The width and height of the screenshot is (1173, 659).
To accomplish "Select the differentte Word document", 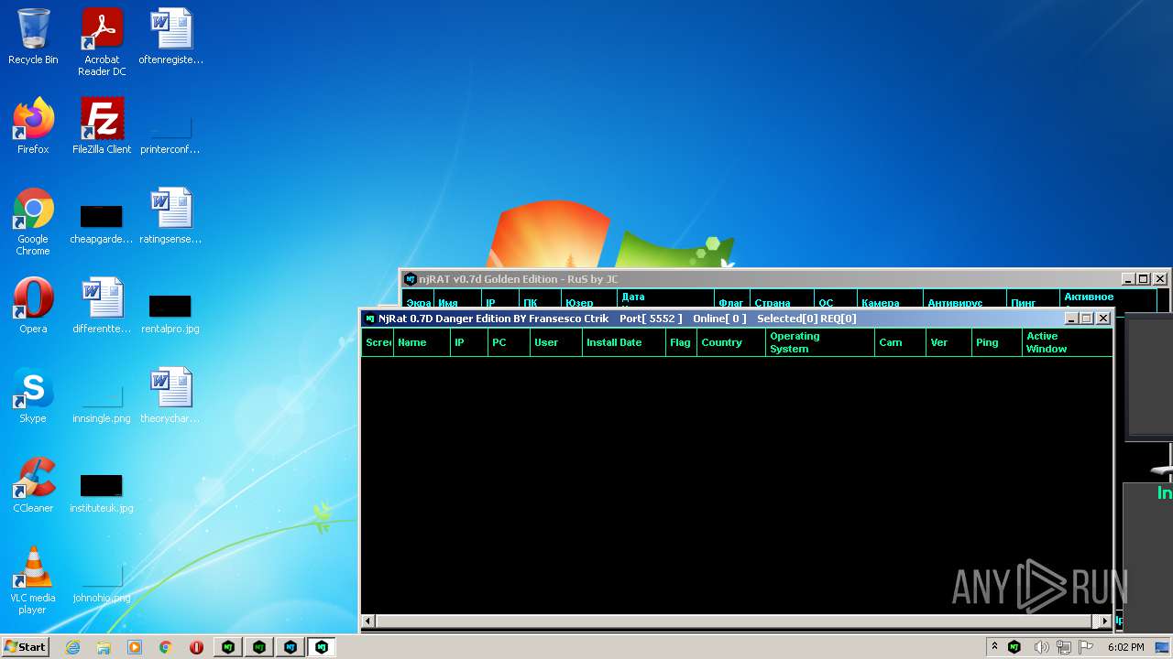I will [102, 306].
